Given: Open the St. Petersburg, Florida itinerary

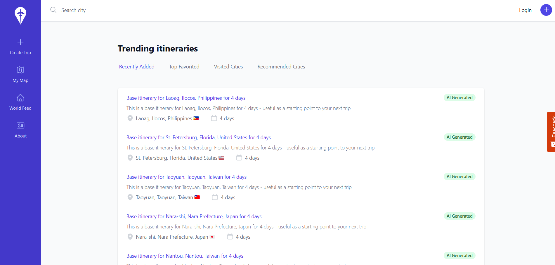Looking at the screenshot, I should point(198,137).
